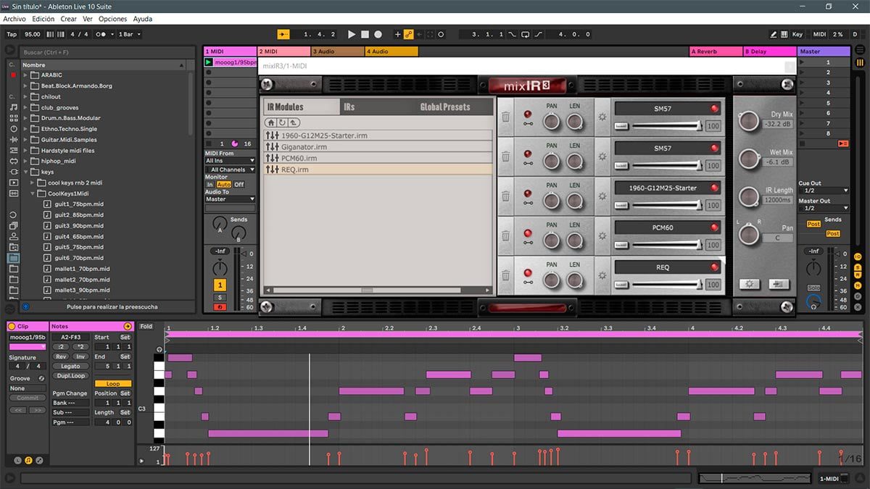Launch the mooog1/95bpm clip play triangle
Screen dimensions: 870x489
(x=209, y=63)
